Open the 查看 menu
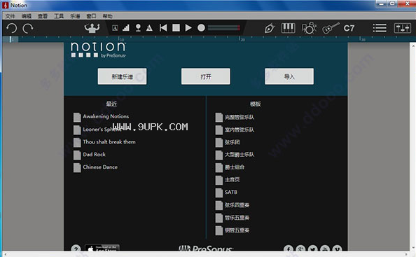416x257 pixels. coord(43,16)
